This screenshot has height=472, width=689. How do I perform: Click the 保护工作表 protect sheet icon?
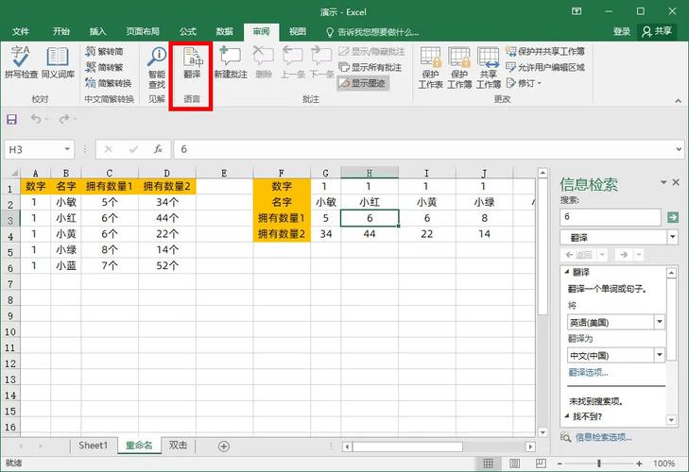(x=431, y=66)
